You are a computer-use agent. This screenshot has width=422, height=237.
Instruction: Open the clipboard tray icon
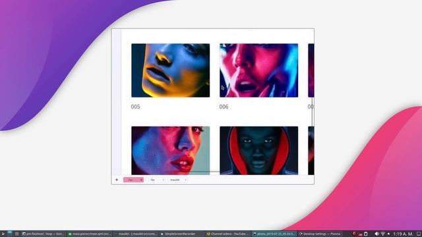click(365, 234)
